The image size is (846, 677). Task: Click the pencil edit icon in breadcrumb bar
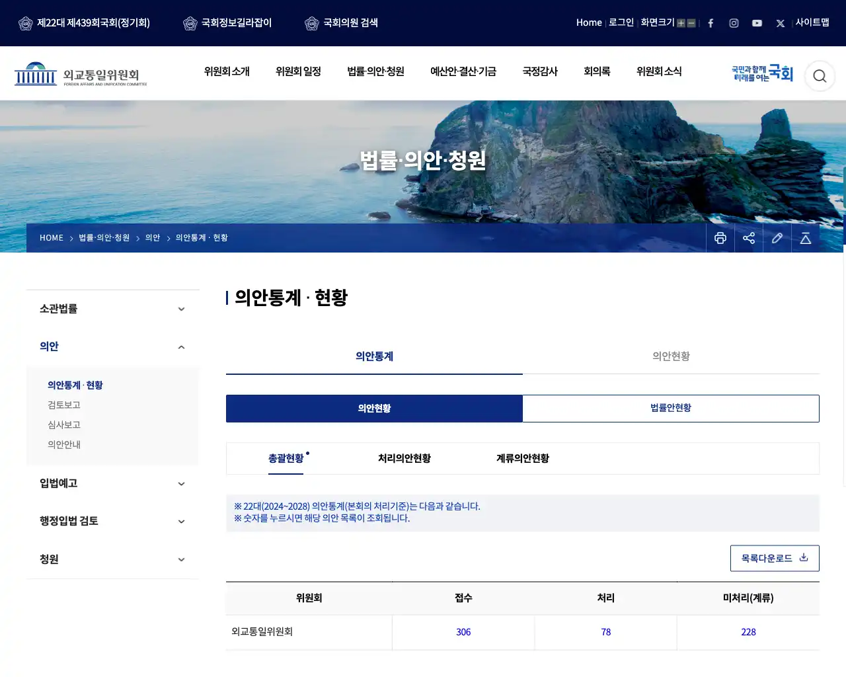pyautogui.click(x=777, y=238)
